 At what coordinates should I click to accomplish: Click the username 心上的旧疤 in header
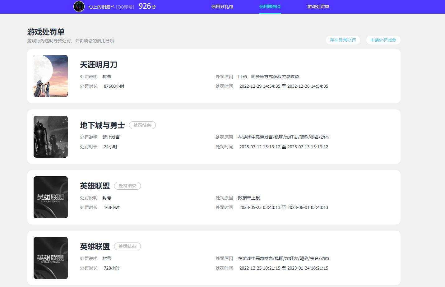(102, 7)
